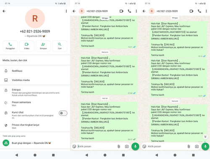Tap message with total 290.960 in right chat
This screenshot has width=210, height=159.
point(178,39)
